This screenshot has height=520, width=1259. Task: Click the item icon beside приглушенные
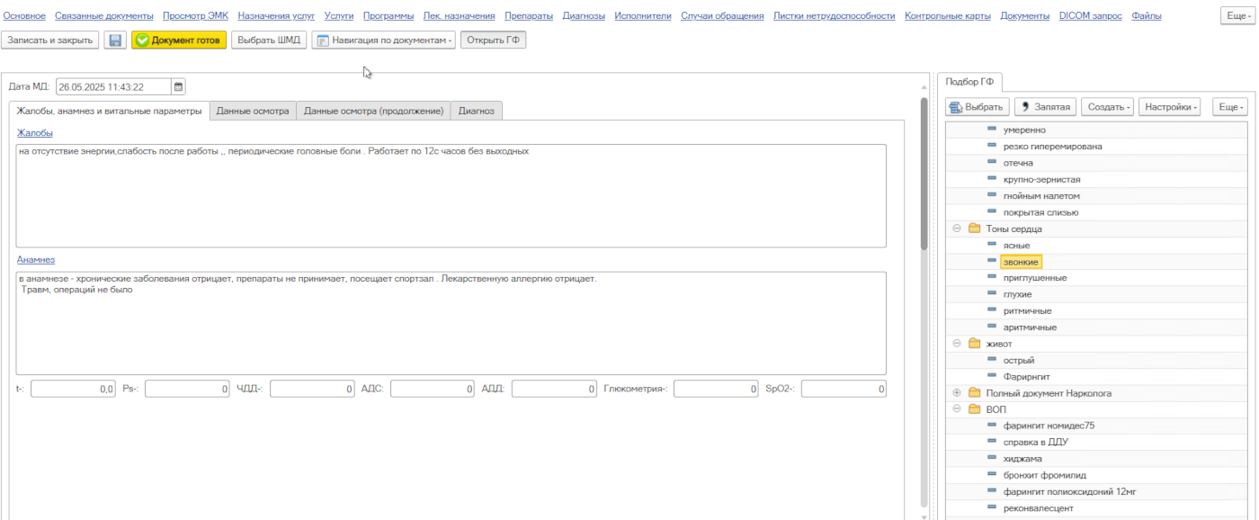pyautogui.click(x=992, y=278)
